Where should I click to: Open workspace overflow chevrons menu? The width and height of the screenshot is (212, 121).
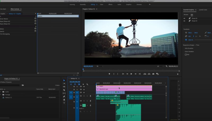(150, 4)
